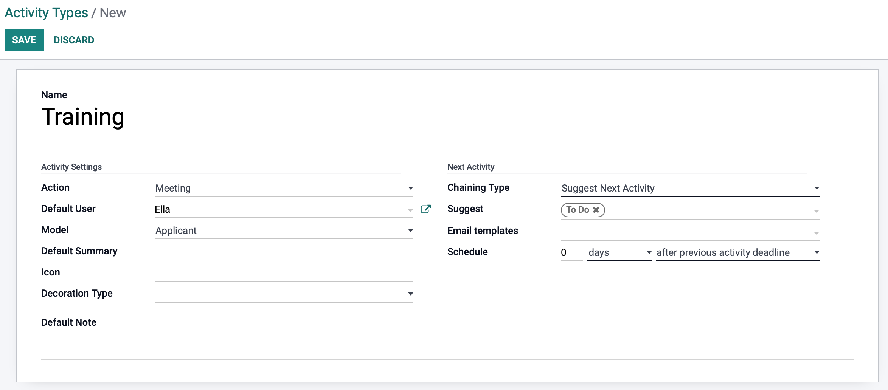
Task: Expand the Email templates dropdown
Action: point(816,233)
